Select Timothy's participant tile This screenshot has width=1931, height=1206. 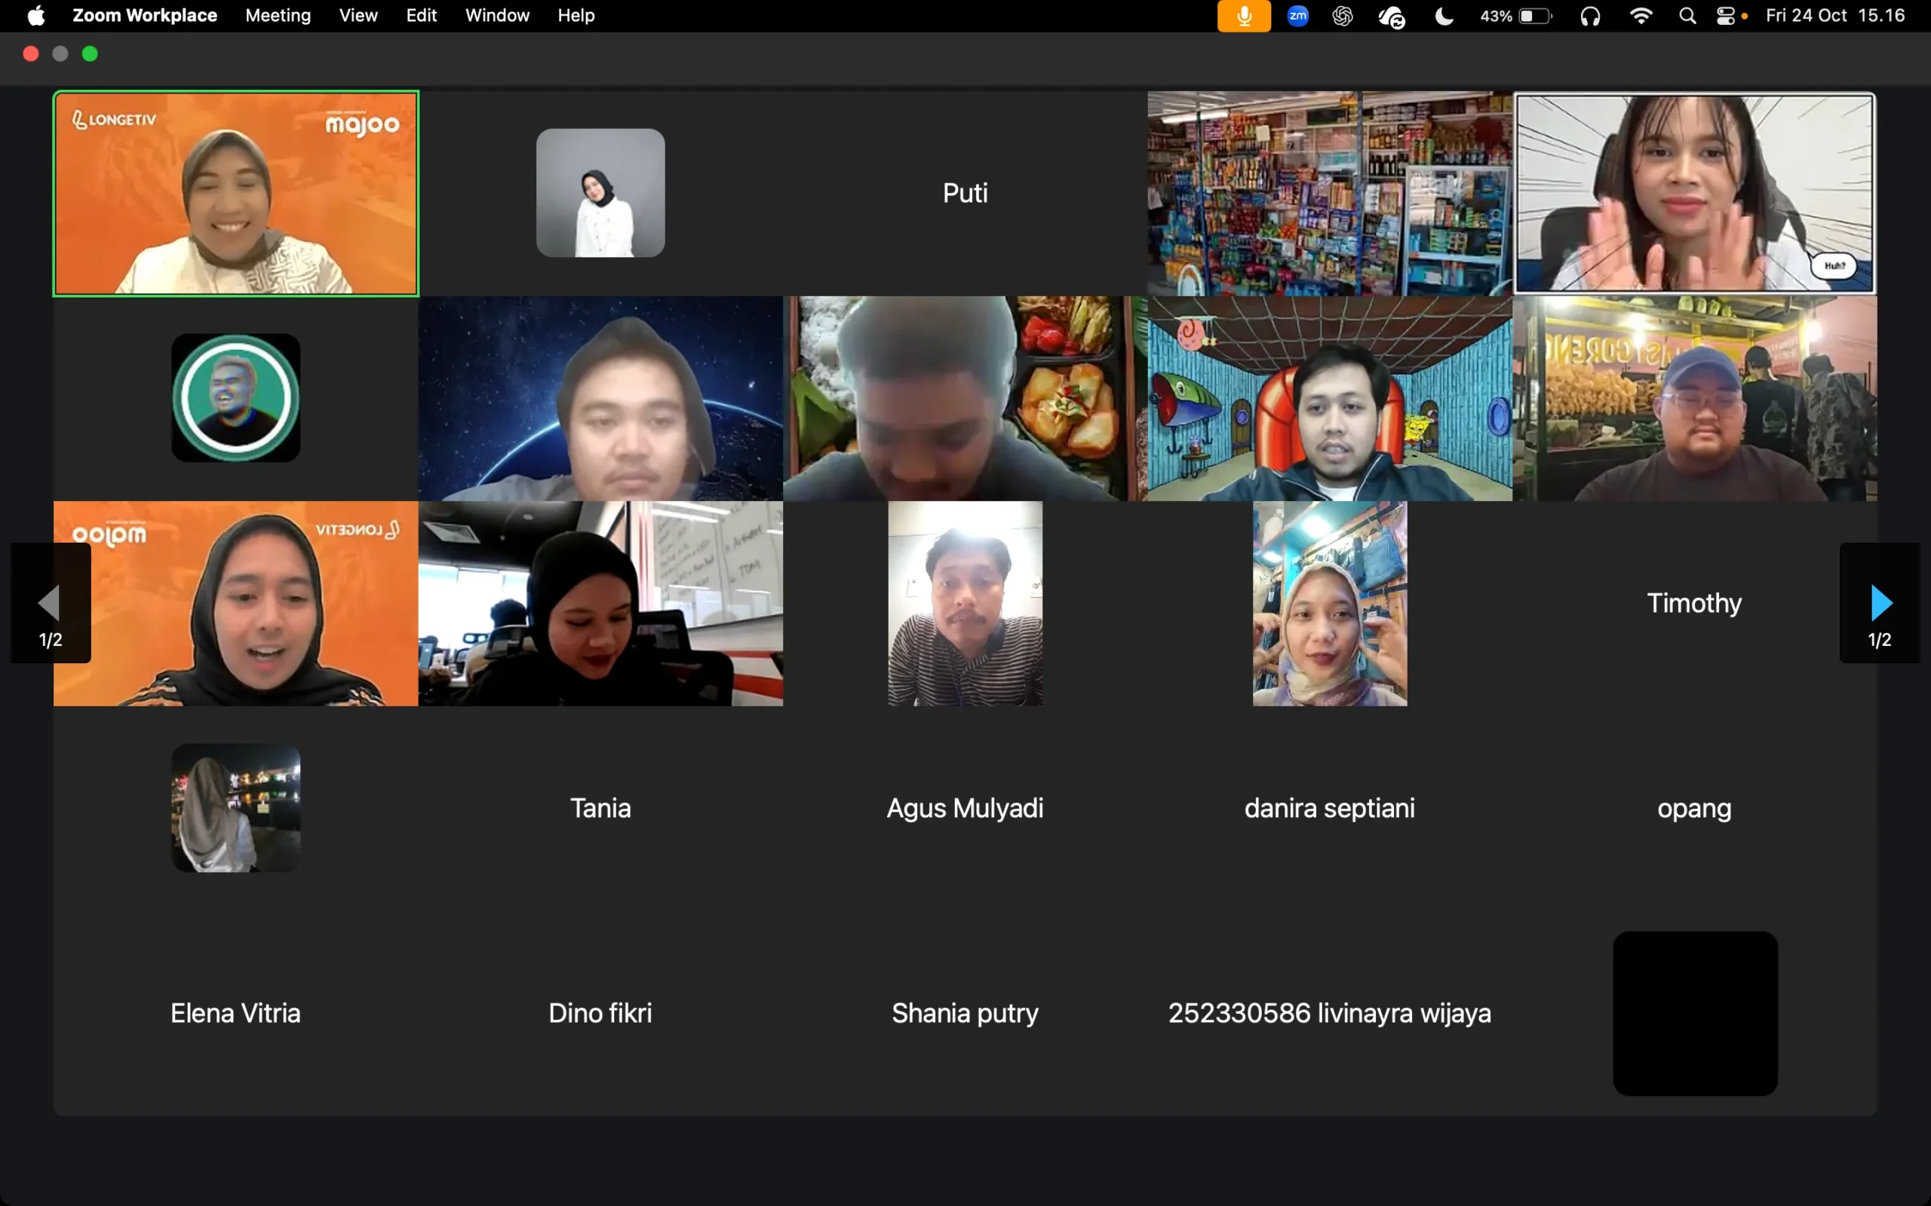[x=1694, y=603]
